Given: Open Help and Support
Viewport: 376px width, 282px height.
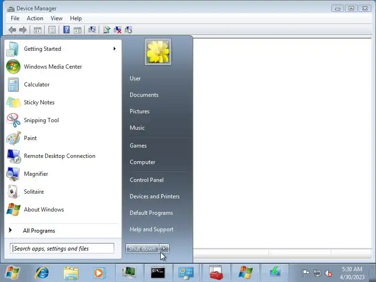Looking at the screenshot, I should tap(151, 229).
